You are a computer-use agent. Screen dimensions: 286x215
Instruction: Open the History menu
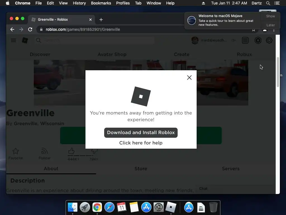[x=79, y=3]
